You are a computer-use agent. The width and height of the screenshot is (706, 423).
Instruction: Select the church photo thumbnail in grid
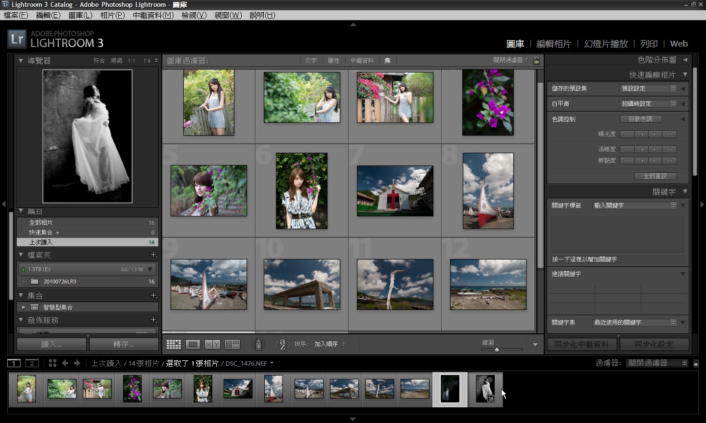click(395, 191)
